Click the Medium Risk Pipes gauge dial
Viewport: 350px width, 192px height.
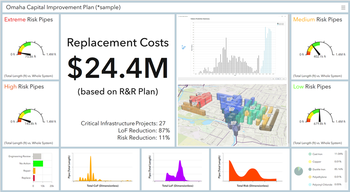click(319, 49)
